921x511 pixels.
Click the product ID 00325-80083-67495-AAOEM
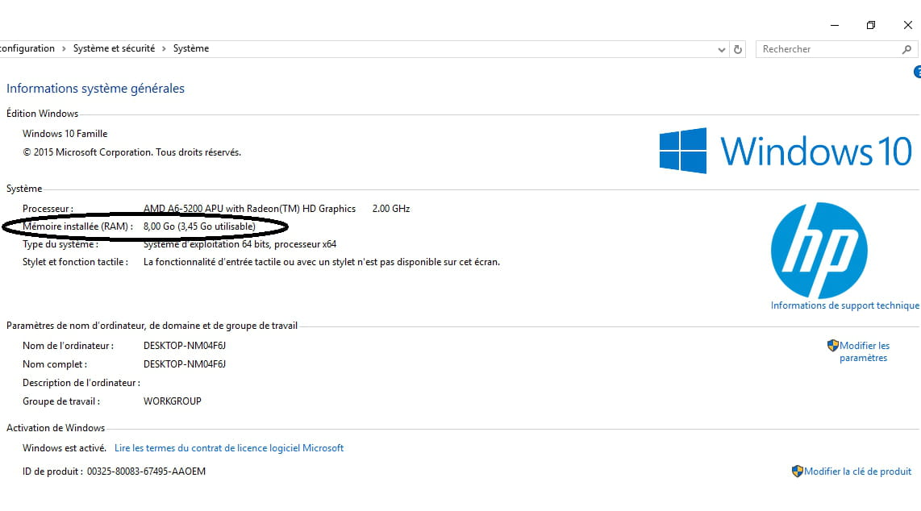tap(146, 472)
